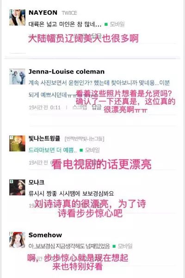
Task: Click the 19시간 전 0:11 timestamp
Action: coord(45,107)
